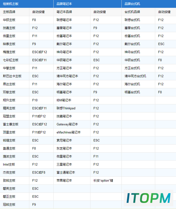Select the 盈通主板 cell
Viewport: 176px width, 209px height.
[15, 148]
